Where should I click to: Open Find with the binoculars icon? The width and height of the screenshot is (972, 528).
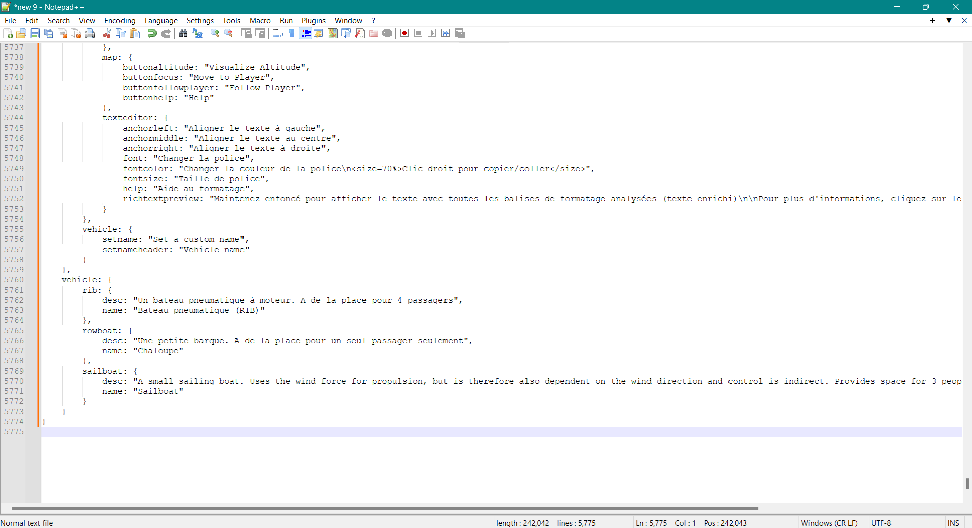183,33
